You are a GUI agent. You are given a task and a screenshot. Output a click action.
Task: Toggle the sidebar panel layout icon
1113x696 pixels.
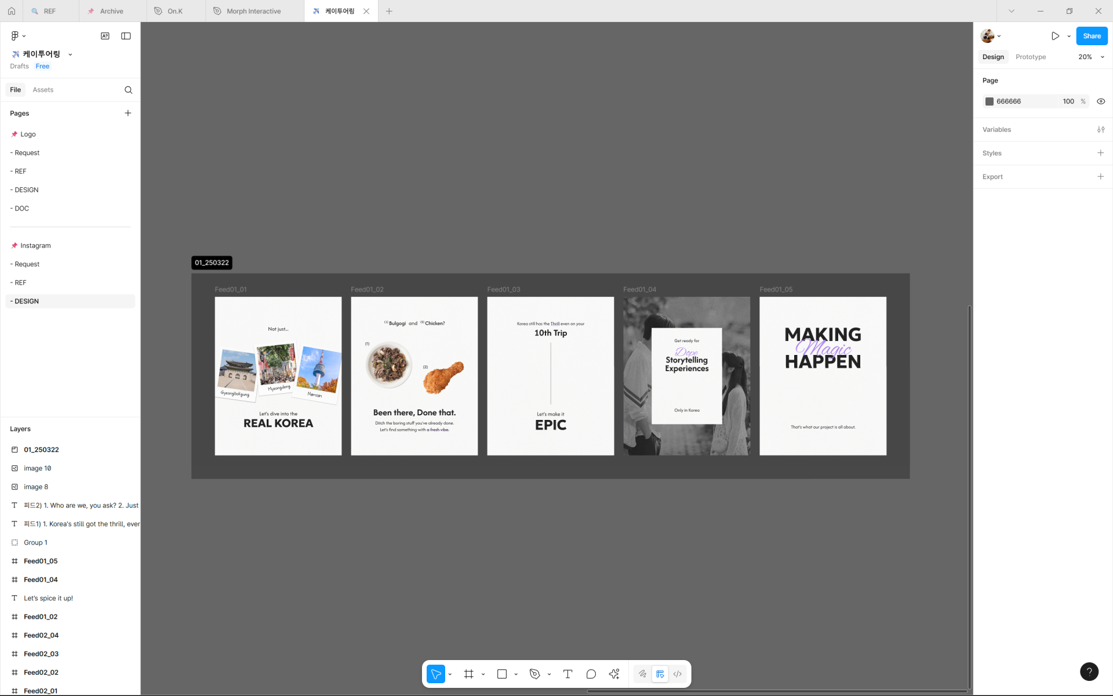[126, 36]
